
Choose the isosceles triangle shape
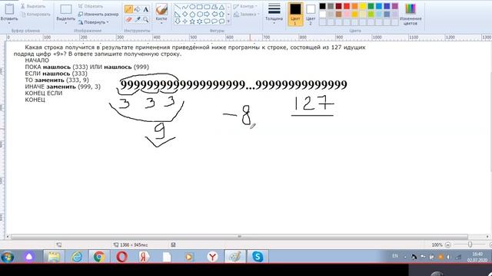(222, 7)
